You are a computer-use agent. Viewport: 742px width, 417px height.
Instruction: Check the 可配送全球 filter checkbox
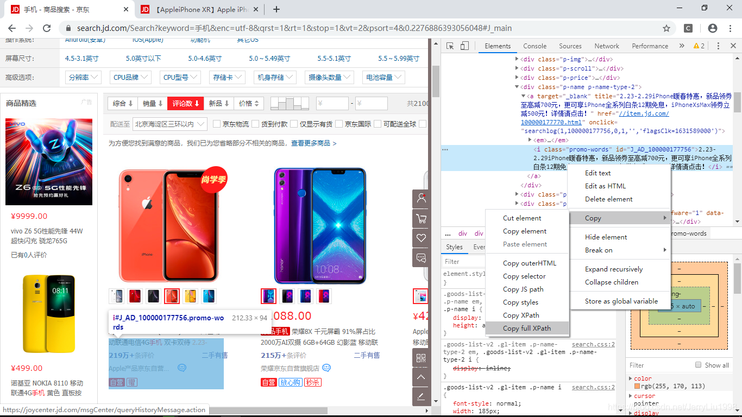(378, 124)
